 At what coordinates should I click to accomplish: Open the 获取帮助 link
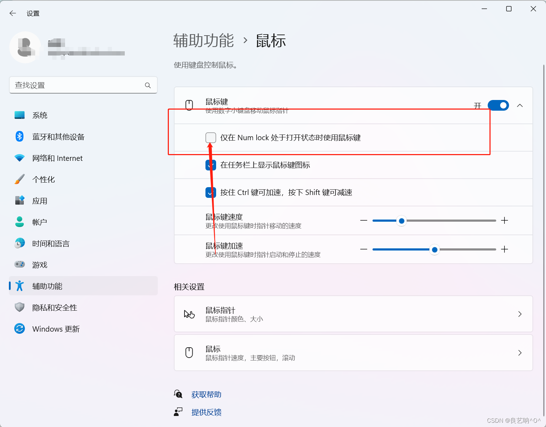(206, 394)
